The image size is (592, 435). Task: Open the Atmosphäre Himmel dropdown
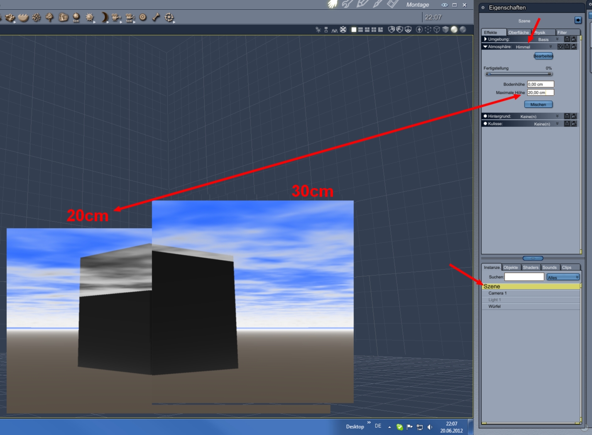pyautogui.click(x=533, y=47)
